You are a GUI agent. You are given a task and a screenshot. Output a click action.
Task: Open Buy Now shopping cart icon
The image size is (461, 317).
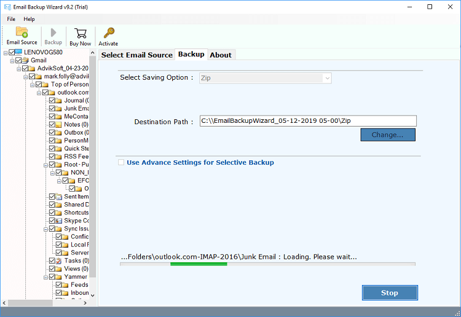click(81, 33)
